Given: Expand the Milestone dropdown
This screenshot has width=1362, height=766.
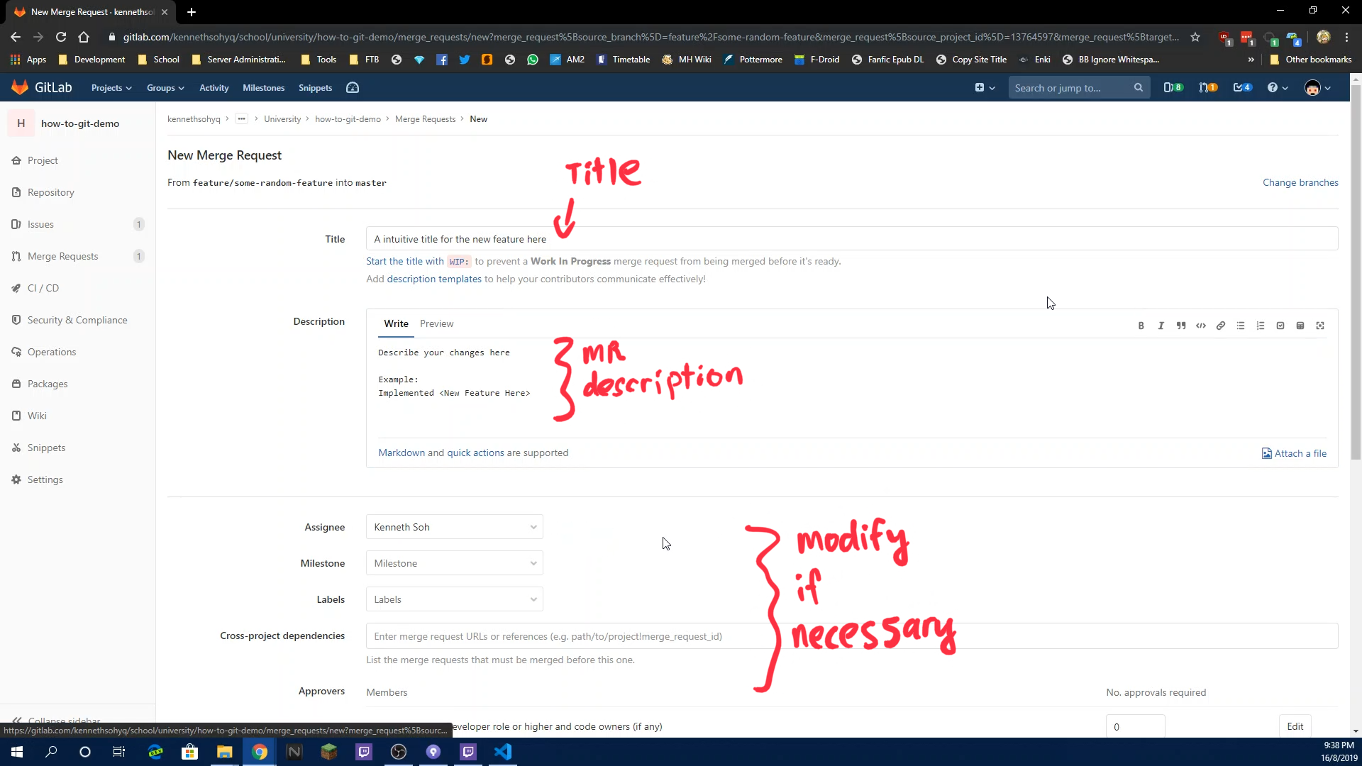Looking at the screenshot, I should click(454, 562).
